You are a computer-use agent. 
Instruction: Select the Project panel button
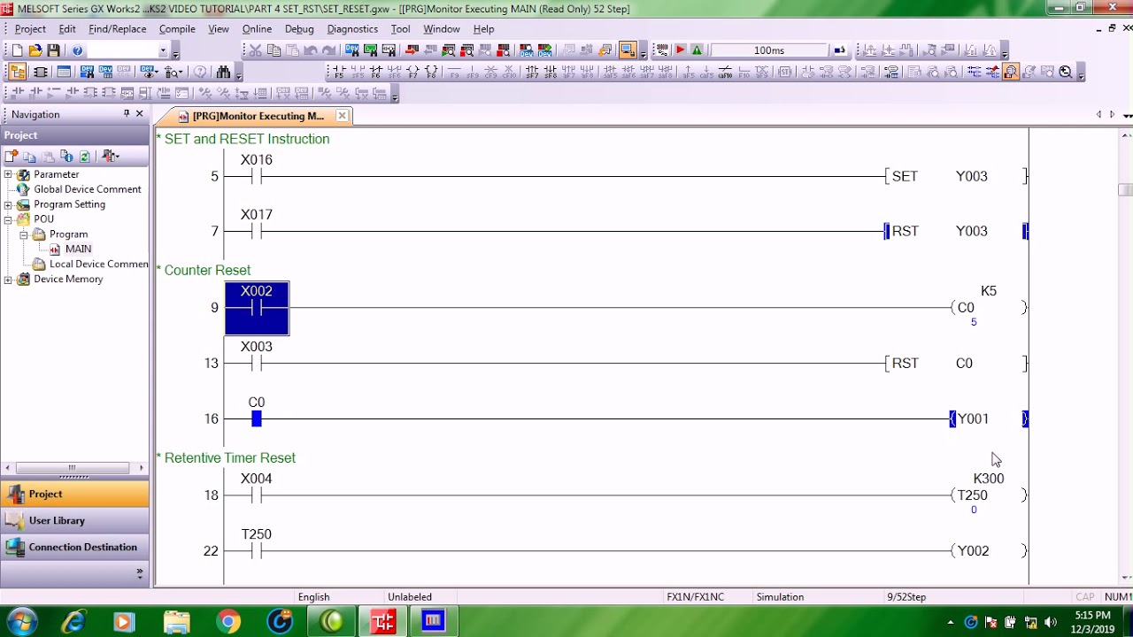(x=75, y=494)
